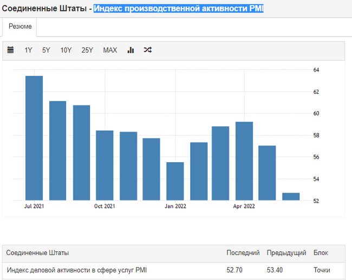Click the Jul 2021 tallest bar
The height and width of the screenshot is (280, 352).
pos(34,138)
